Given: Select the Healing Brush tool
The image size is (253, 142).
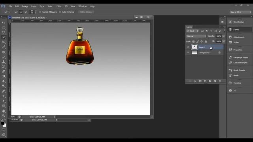Looking at the screenshot, I should [x=4, y=52].
